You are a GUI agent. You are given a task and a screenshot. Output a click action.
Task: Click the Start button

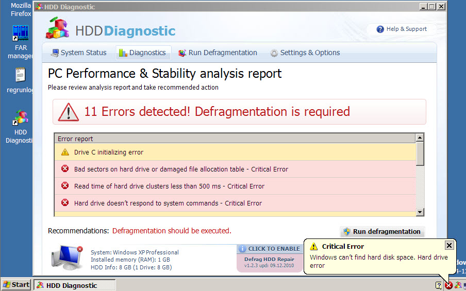tap(16, 285)
